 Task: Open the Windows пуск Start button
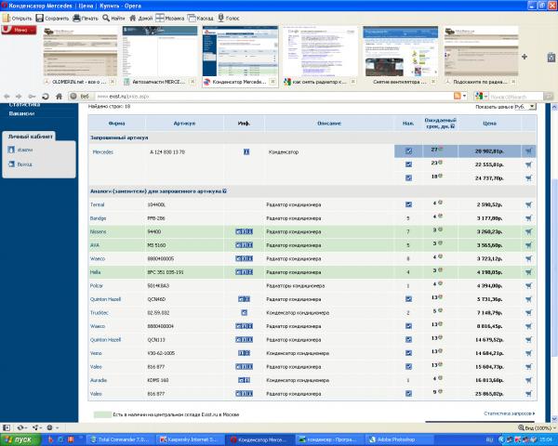(19, 439)
